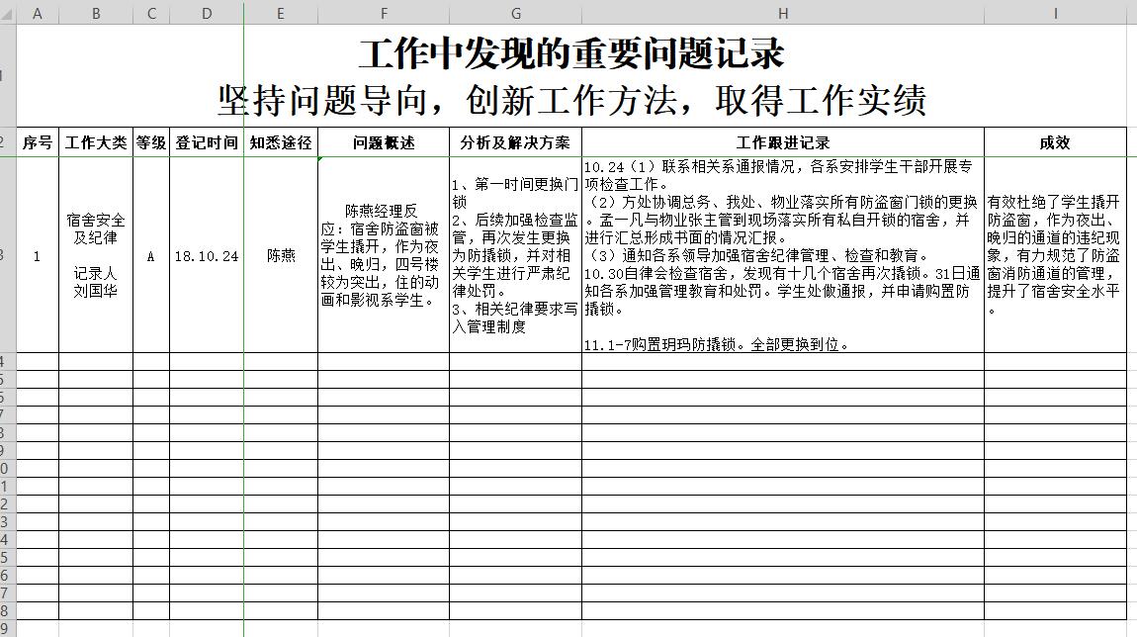Select the 成效 header cell
Viewport: 1137px width, 637px height.
tap(1055, 142)
